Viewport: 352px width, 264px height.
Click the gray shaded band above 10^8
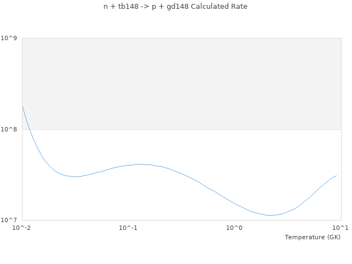click(182, 84)
